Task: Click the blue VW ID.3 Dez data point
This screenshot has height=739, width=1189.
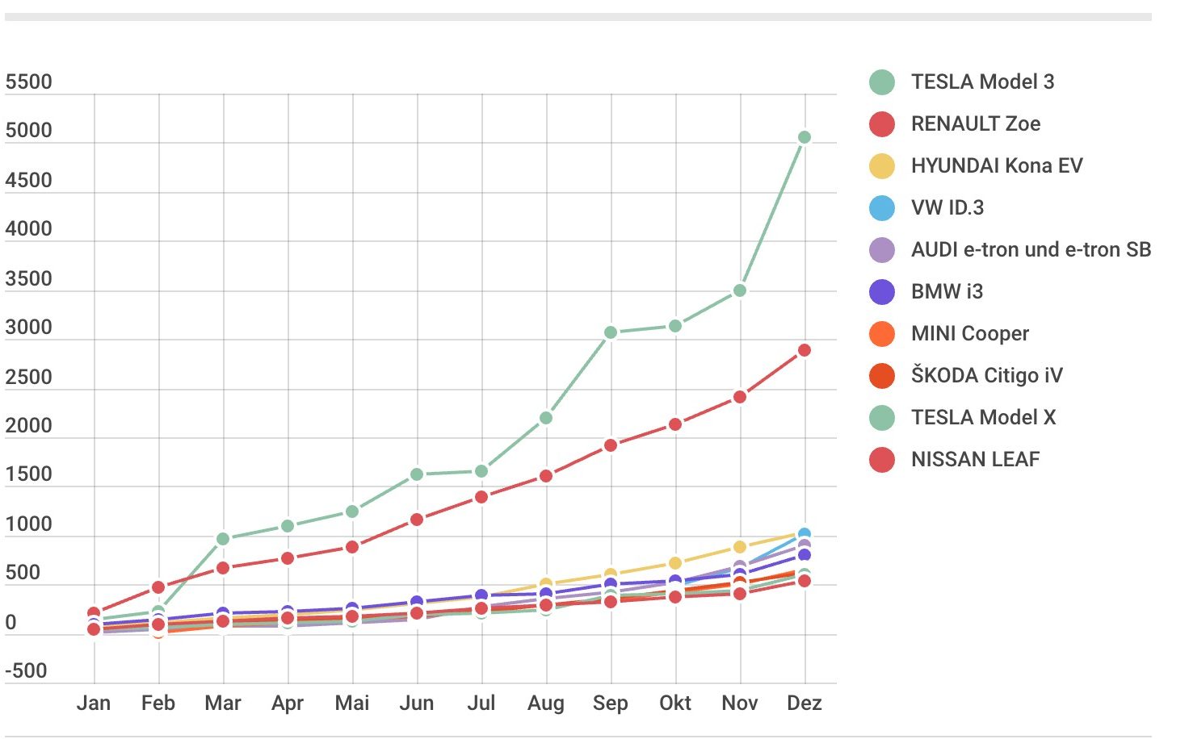Action: [x=805, y=534]
